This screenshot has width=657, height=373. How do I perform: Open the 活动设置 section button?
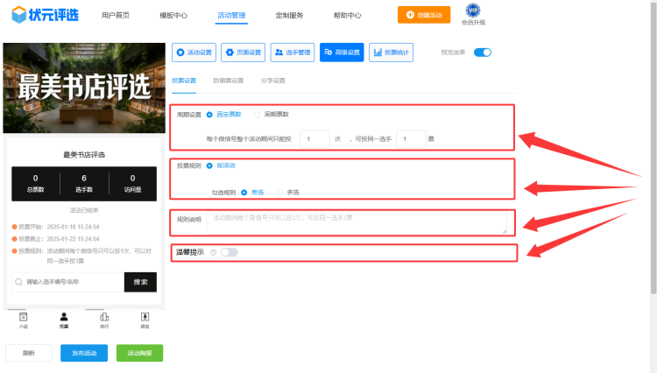tap(194, 53)
